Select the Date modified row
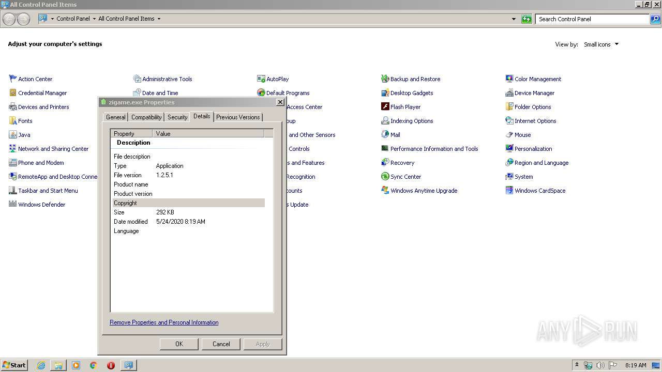The image size is (662, 372). click(189, 222)
